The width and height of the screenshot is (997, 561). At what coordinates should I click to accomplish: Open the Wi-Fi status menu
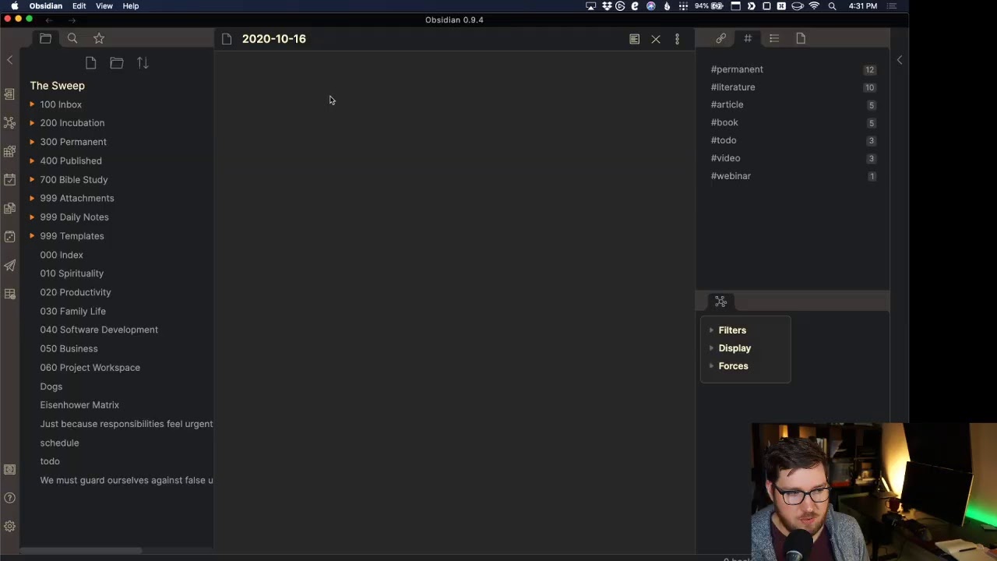[x=814, y=6]
